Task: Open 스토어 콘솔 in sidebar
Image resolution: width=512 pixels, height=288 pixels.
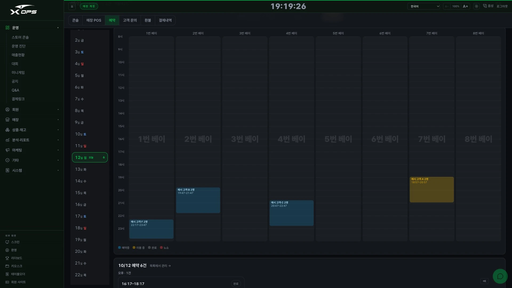Action: (20, 37)
